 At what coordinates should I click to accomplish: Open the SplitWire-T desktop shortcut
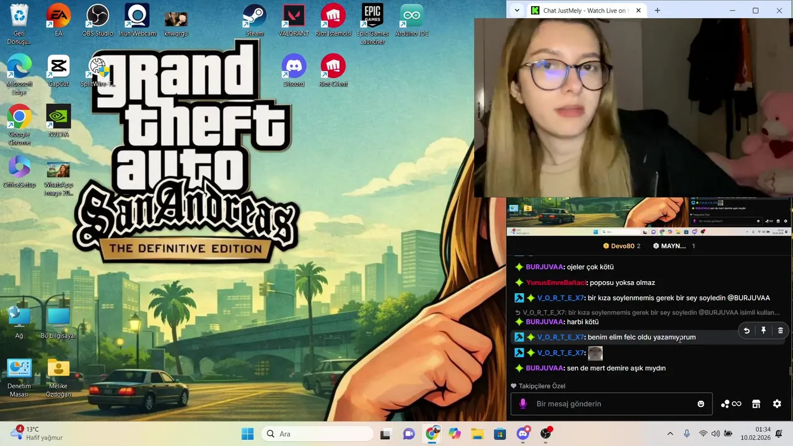97,71
